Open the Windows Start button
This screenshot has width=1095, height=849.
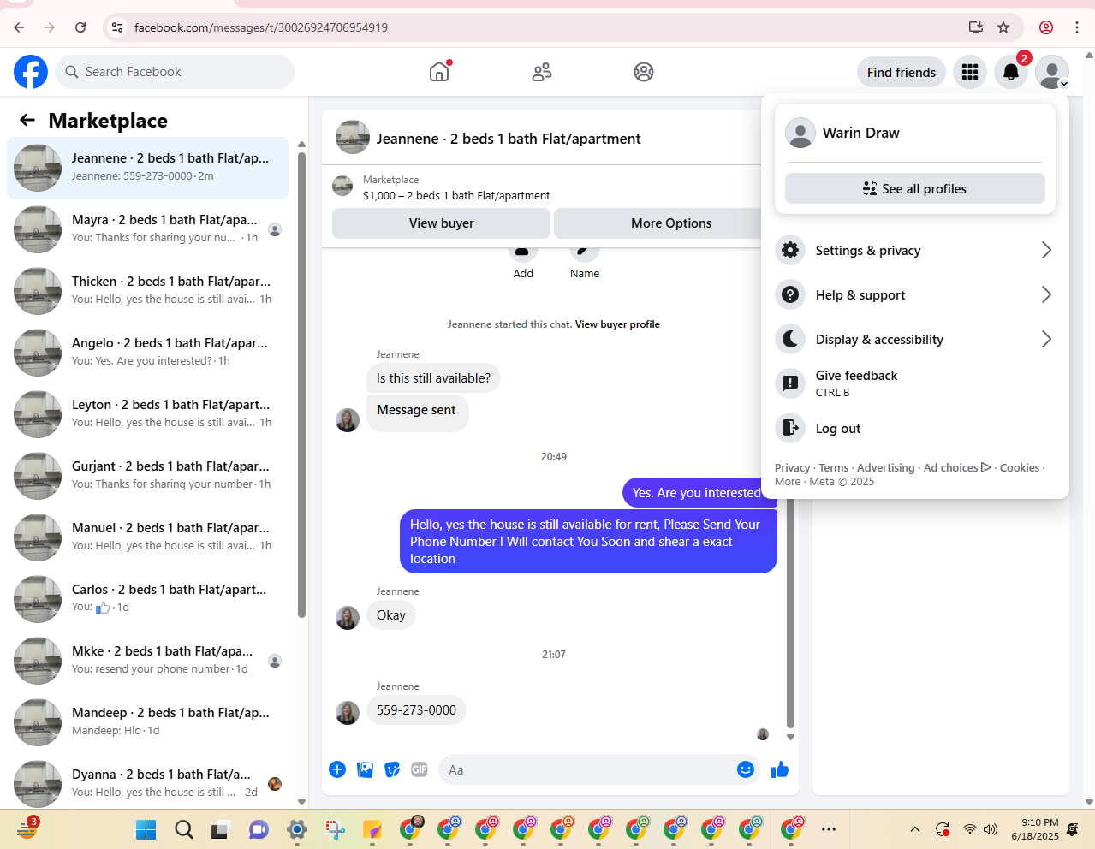pyautogui.click(x=146, y=829)
